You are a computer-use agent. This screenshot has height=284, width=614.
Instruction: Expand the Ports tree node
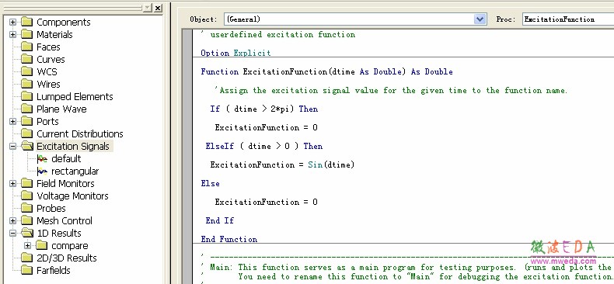coord(13,121)
